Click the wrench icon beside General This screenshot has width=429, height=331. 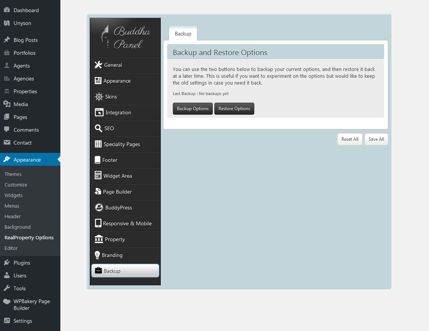pyautogui.click(x=98, y=65)
